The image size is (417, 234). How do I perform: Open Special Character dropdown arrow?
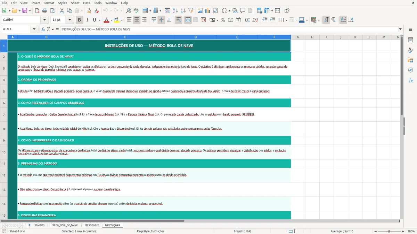click(x=230, y=11)
